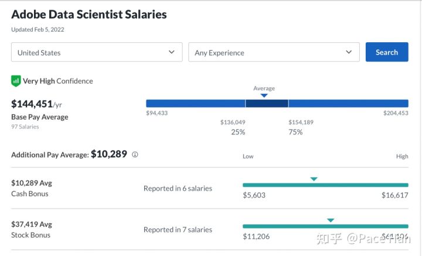Viewport: 422px width, 256px height.
Task: Click the "Stock Bonus" label
Action: point(30,235)
